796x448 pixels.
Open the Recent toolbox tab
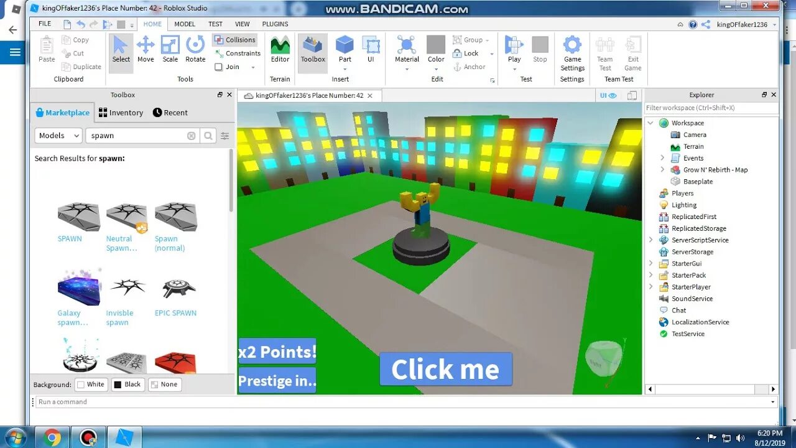[170, 113]
